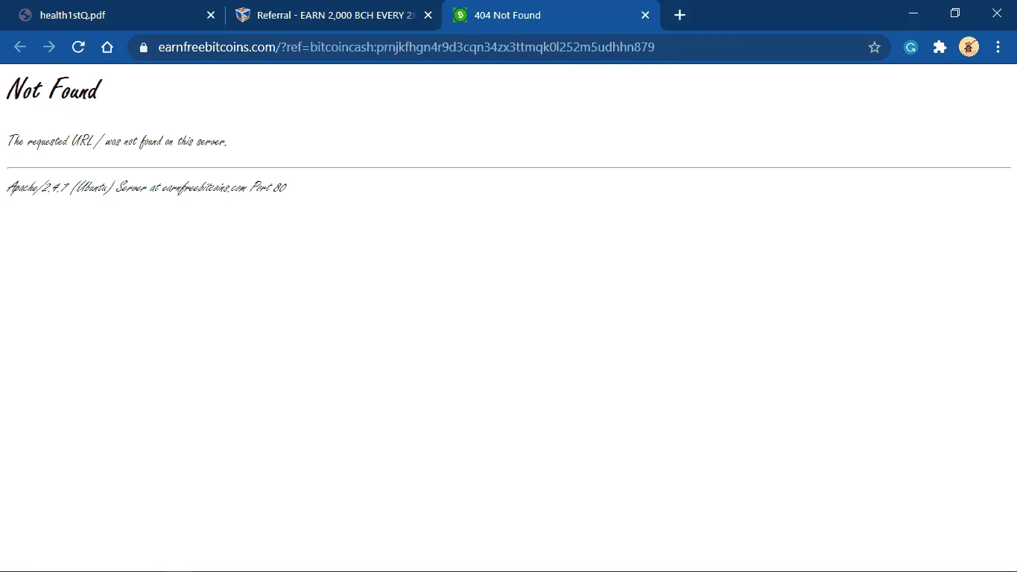Click the globe favicon on the health1stQ.pdf tab
This screenshot has height=572, width=1017.
tap(25, 15)
